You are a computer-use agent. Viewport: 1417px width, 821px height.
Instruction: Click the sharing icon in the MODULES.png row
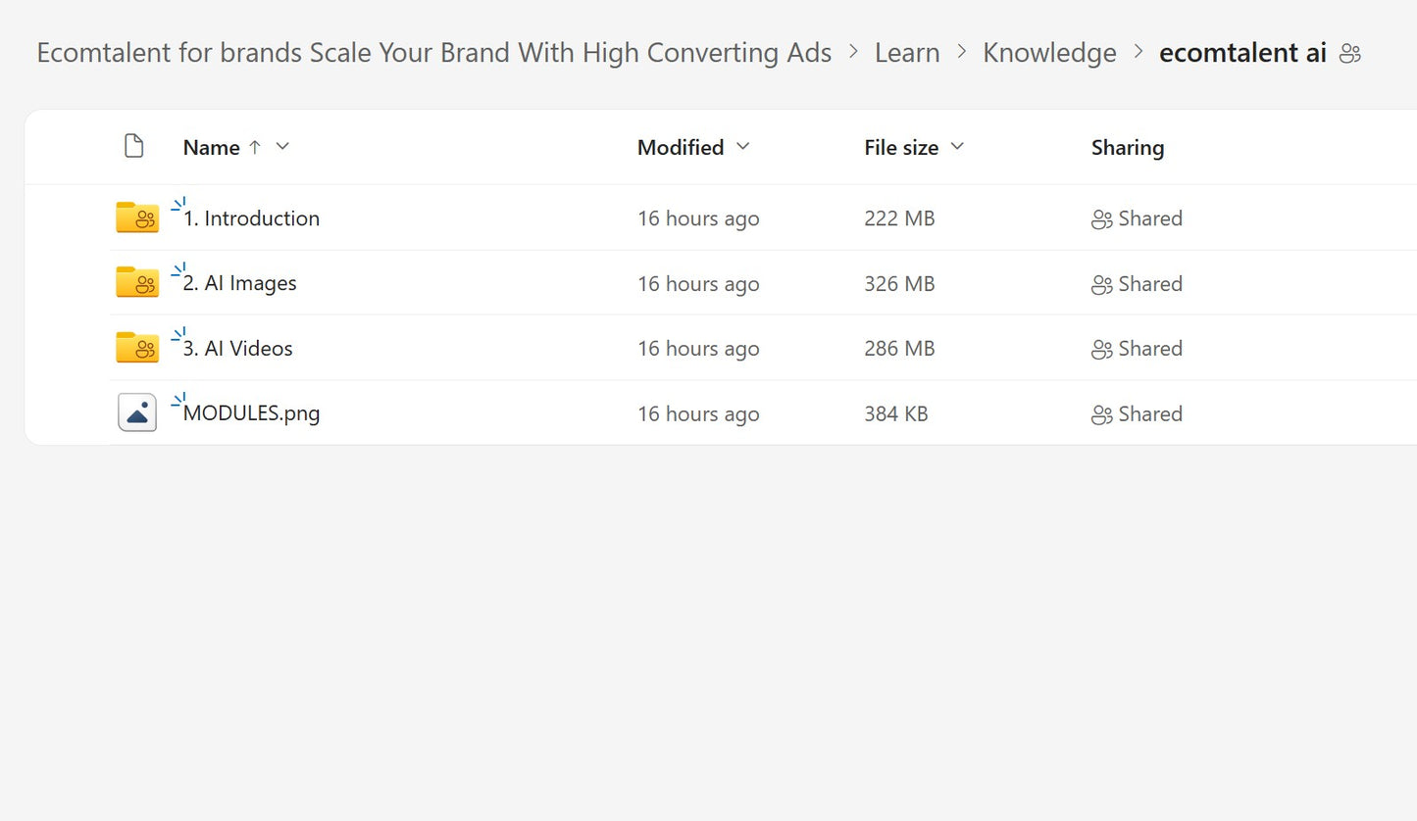(x=1102, y=414)
